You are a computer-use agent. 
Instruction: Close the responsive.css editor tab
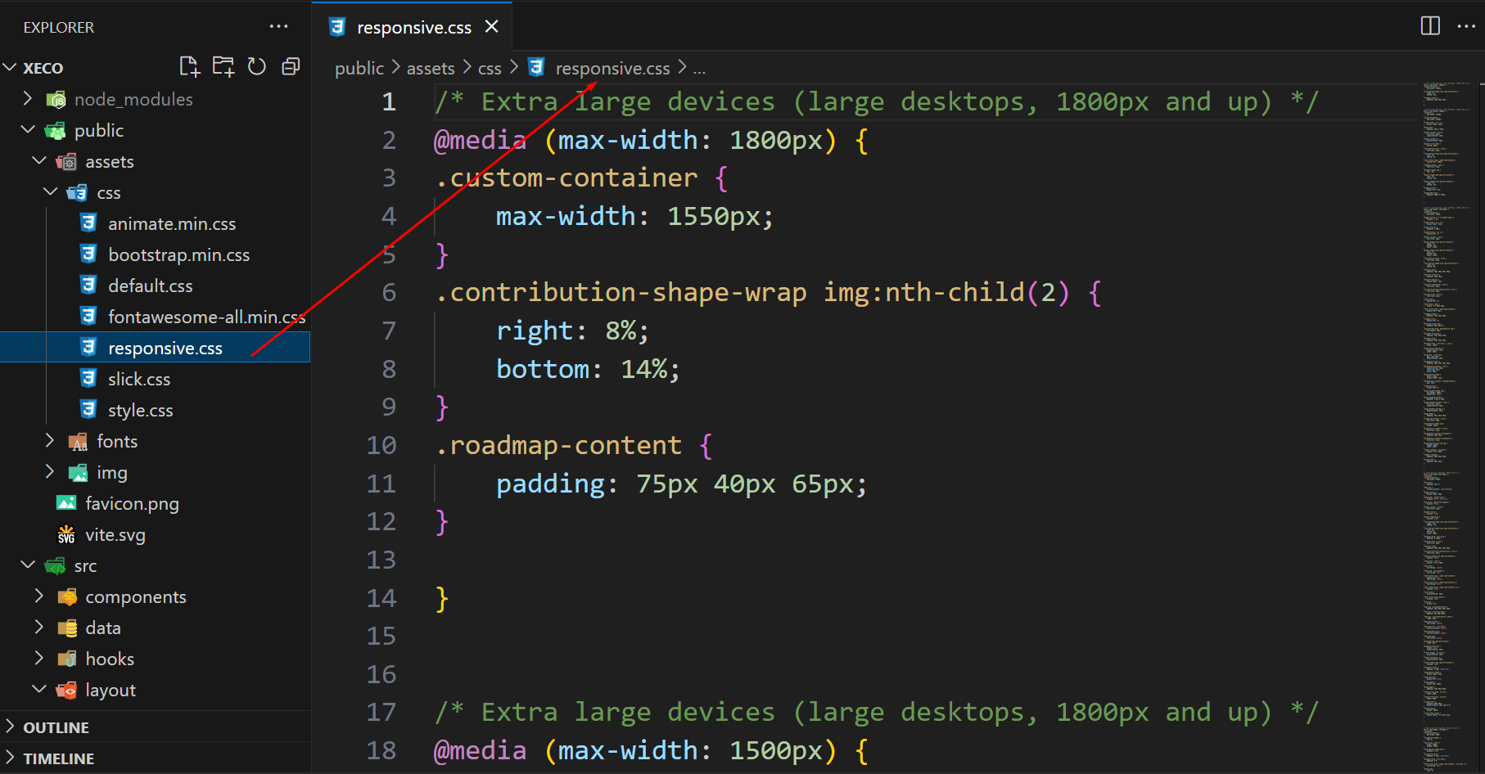pos(491,27)
